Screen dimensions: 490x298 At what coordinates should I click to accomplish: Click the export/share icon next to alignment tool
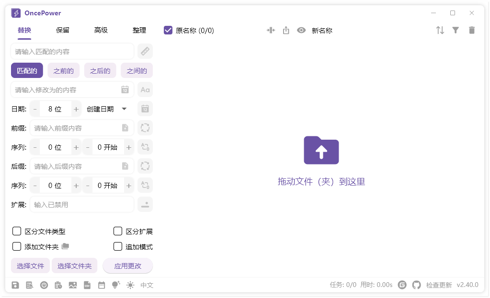pyautogui.click(x=286, y=30)
